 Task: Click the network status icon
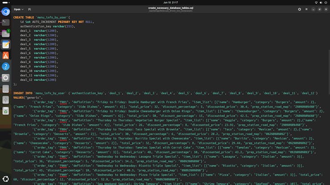[x=316, y=3]
